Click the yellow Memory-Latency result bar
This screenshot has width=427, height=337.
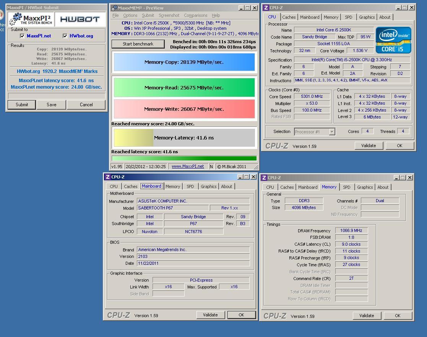184,138
